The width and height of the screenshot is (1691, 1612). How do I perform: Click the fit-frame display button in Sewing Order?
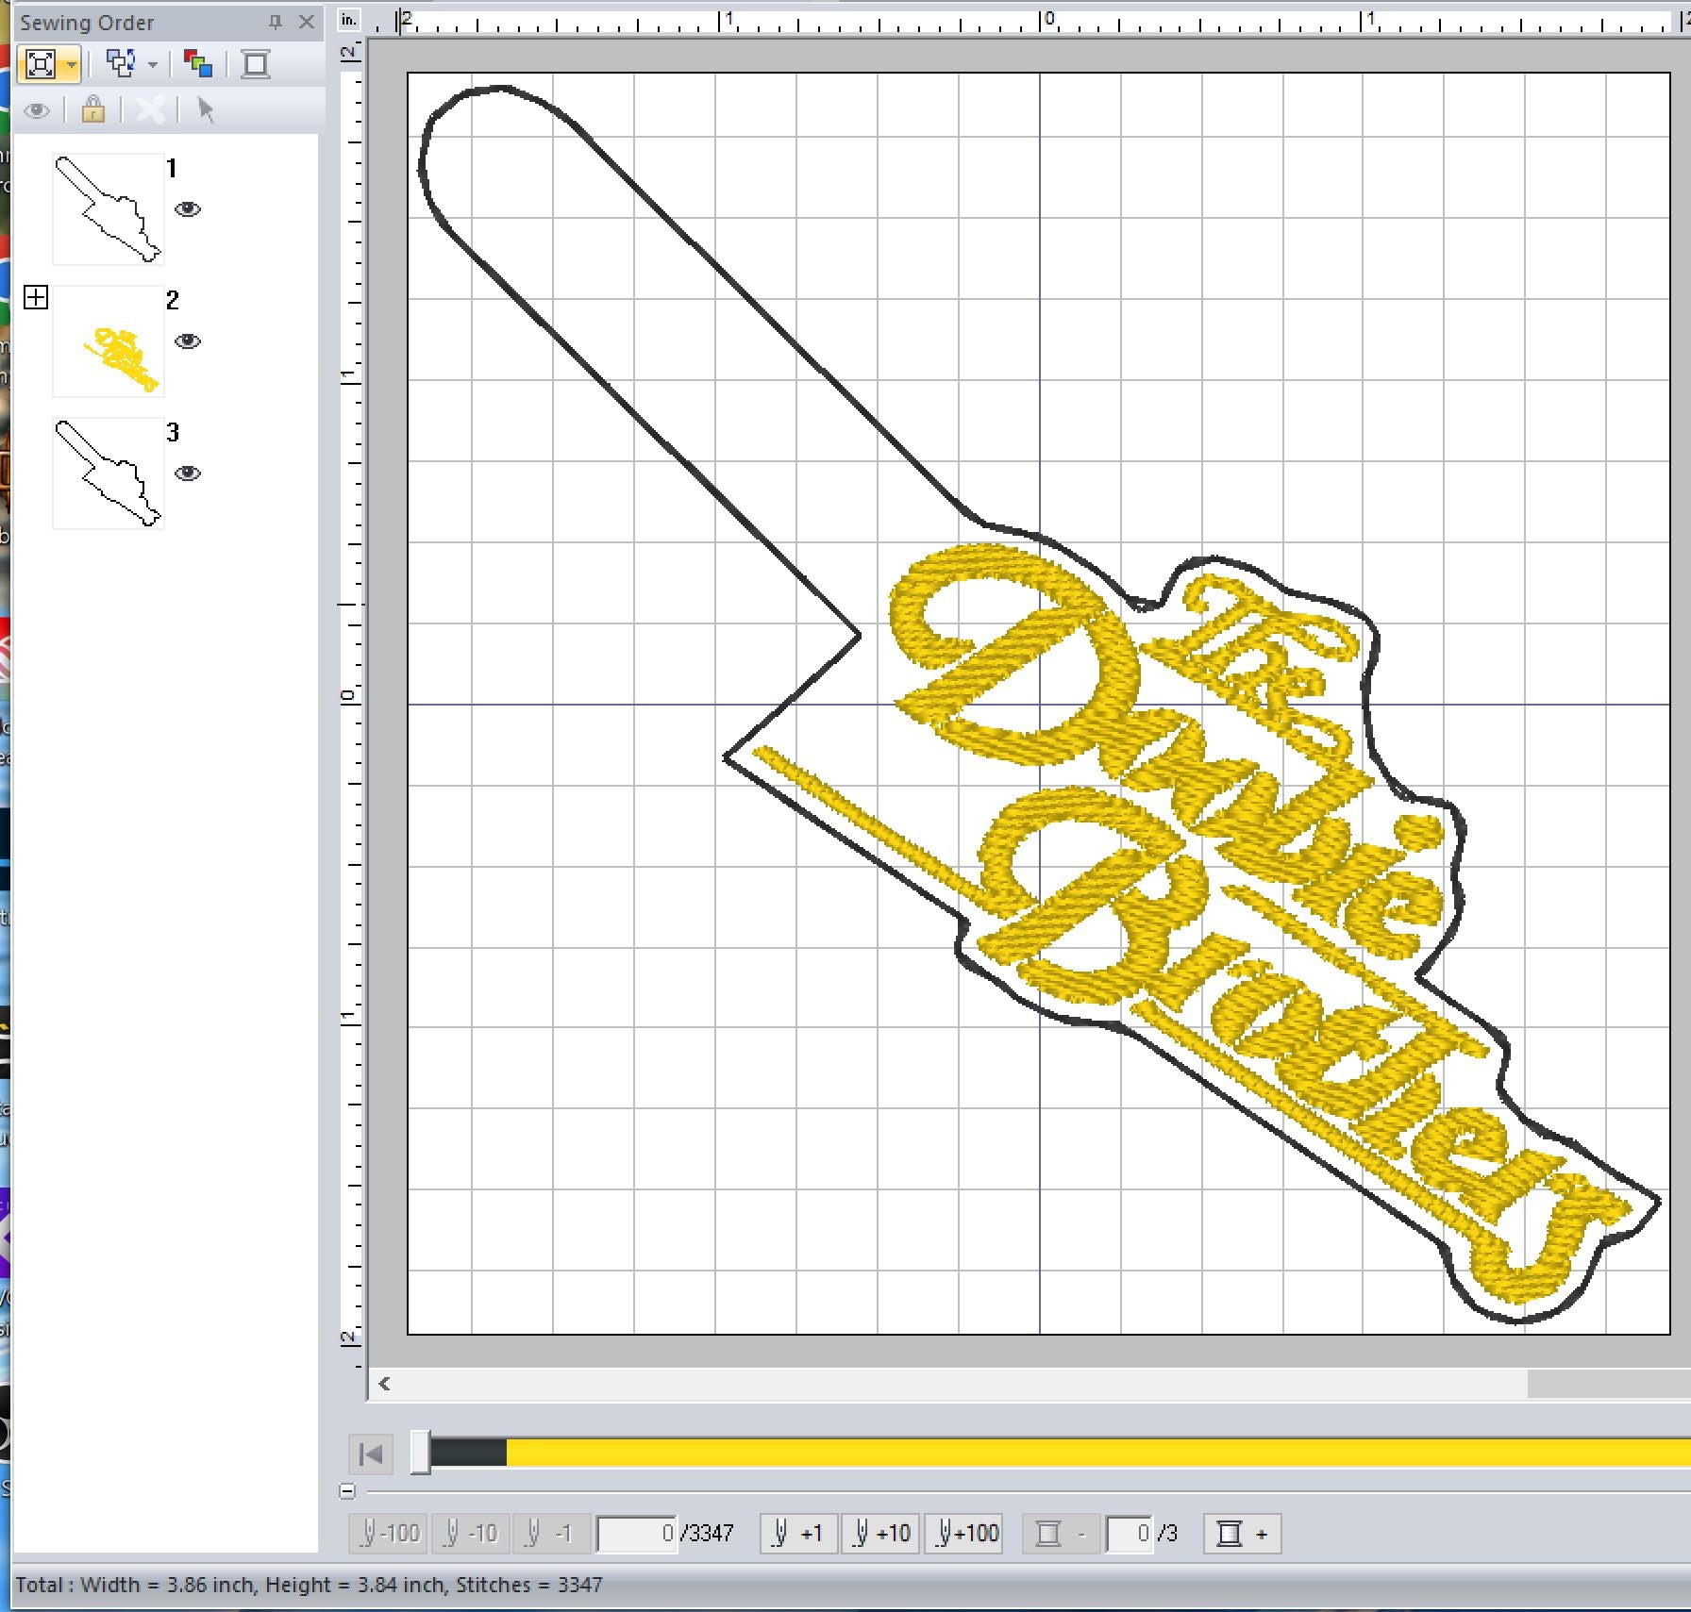click(41, 64)
